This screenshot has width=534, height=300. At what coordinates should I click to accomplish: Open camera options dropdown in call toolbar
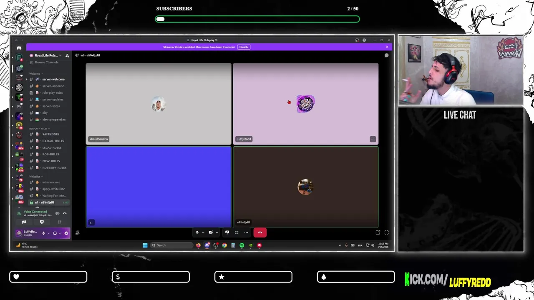(x=217, y=232)
